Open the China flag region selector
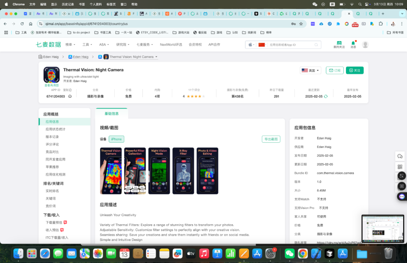Image resolution: width=407 pixels, height=263 pixels. tap(262, 45)
